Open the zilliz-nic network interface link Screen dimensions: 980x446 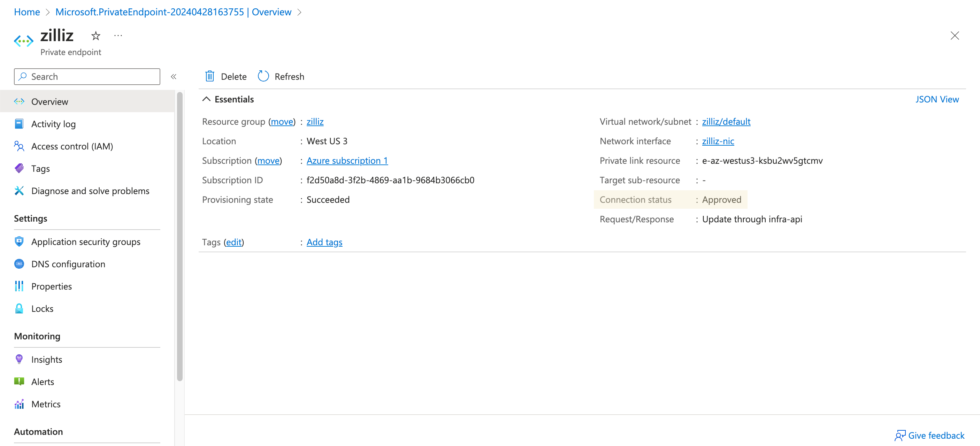click(x=718, y=141)
